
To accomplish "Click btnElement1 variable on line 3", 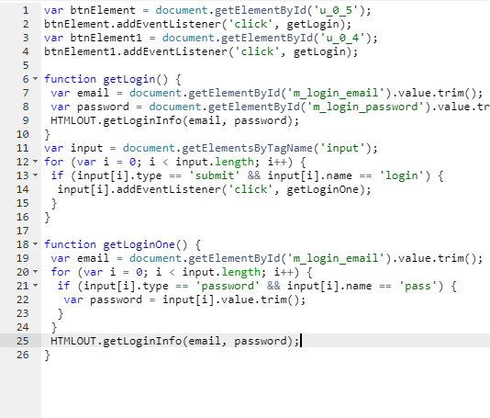I will 106,38.
